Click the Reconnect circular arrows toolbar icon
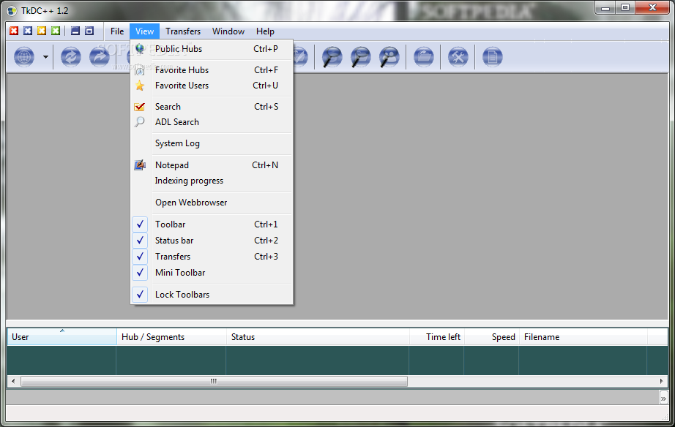The width and height of the screenshot is (675, 427). [70, 57]
